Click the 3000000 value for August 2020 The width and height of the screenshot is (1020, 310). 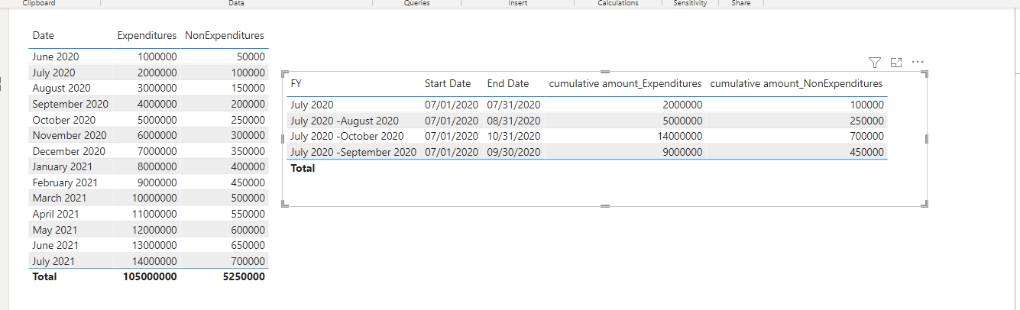(157, 89)
